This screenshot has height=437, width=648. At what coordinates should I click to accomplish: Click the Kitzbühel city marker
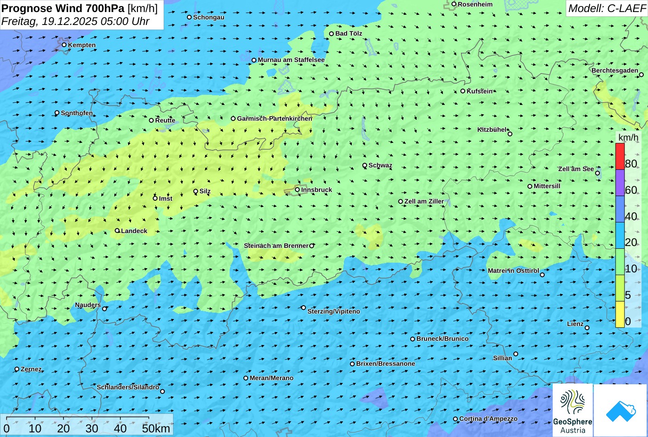[510, 134]
